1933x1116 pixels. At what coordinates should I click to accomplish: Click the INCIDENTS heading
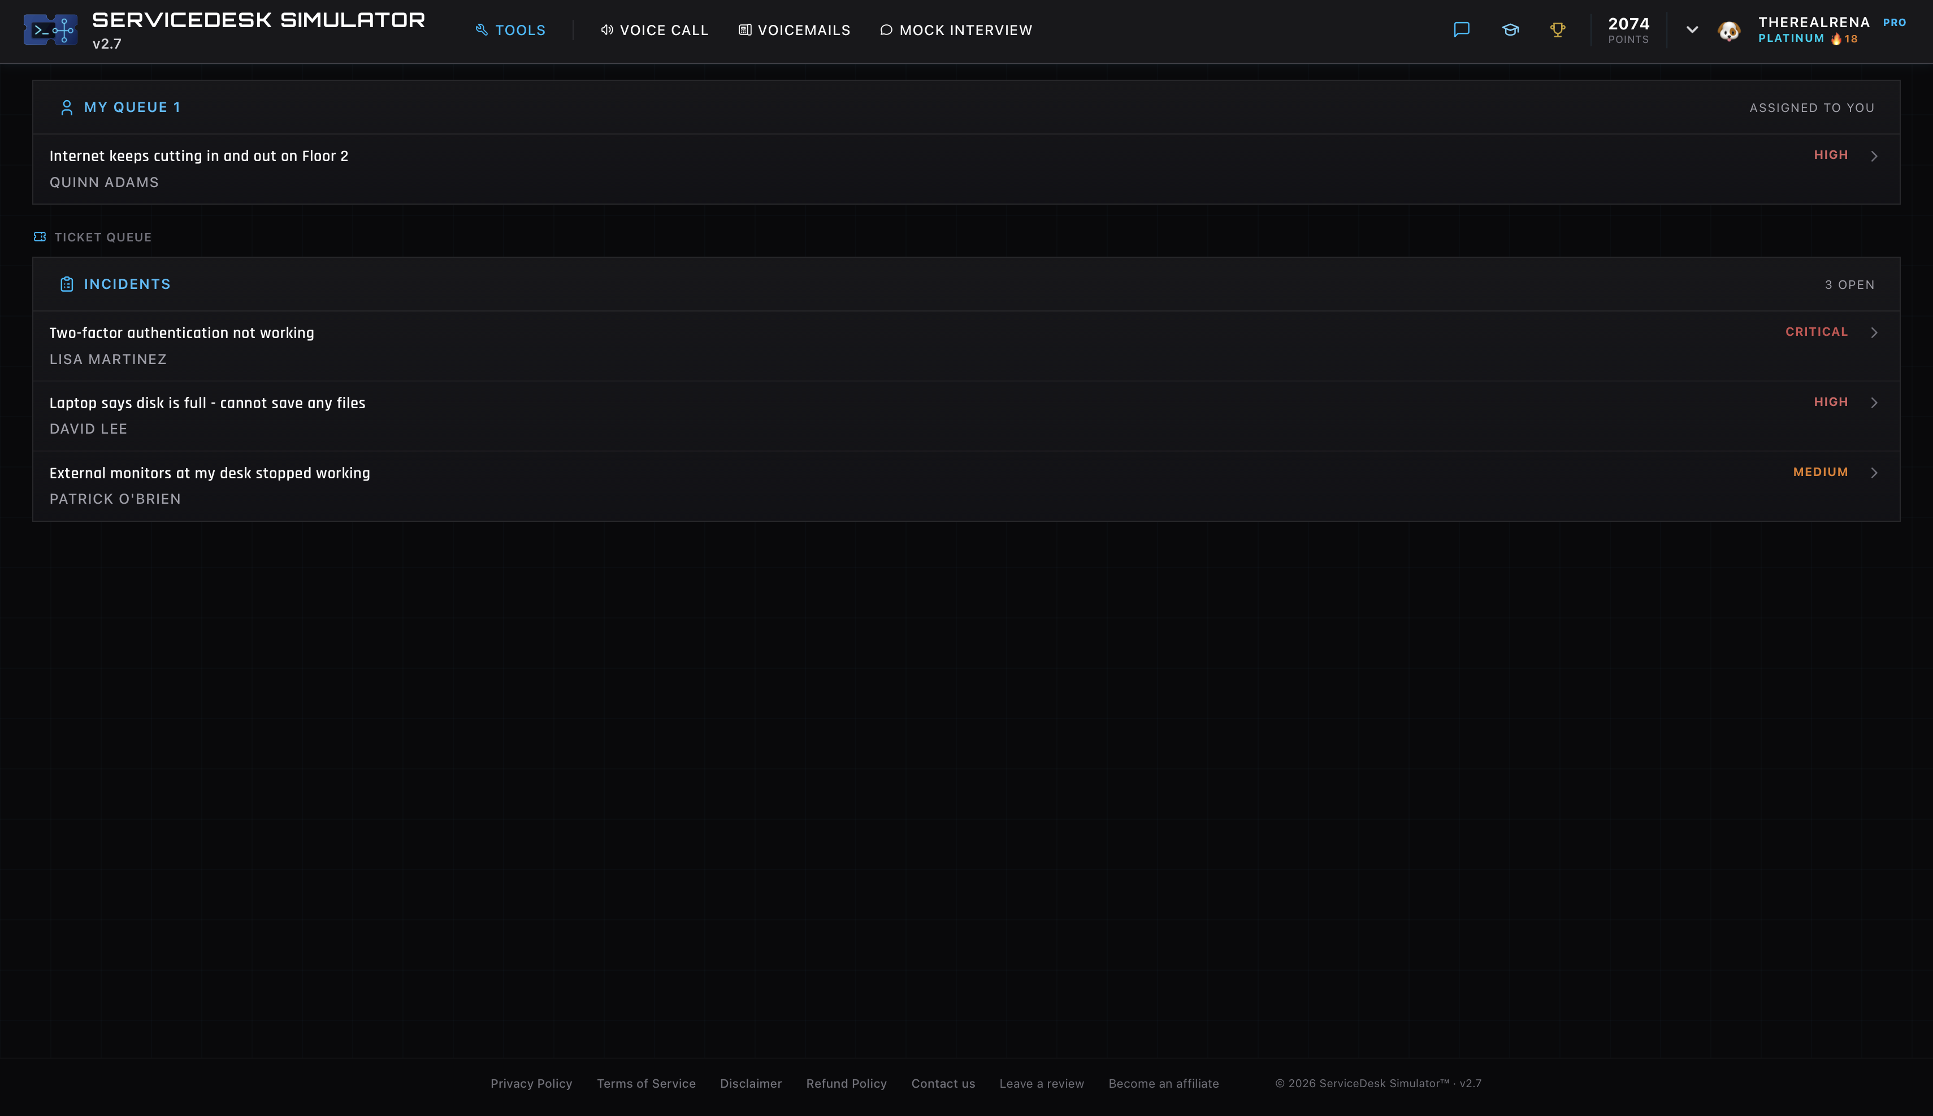coord(127,284)
